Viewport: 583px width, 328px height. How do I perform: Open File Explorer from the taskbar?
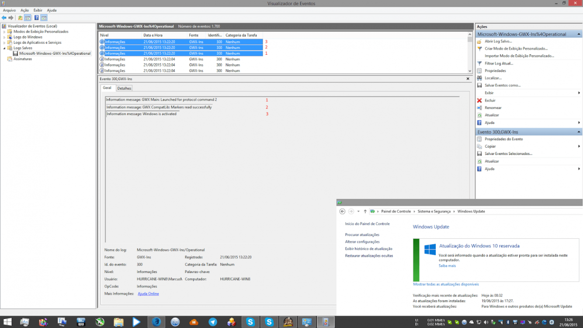click(x=118, y=322)
